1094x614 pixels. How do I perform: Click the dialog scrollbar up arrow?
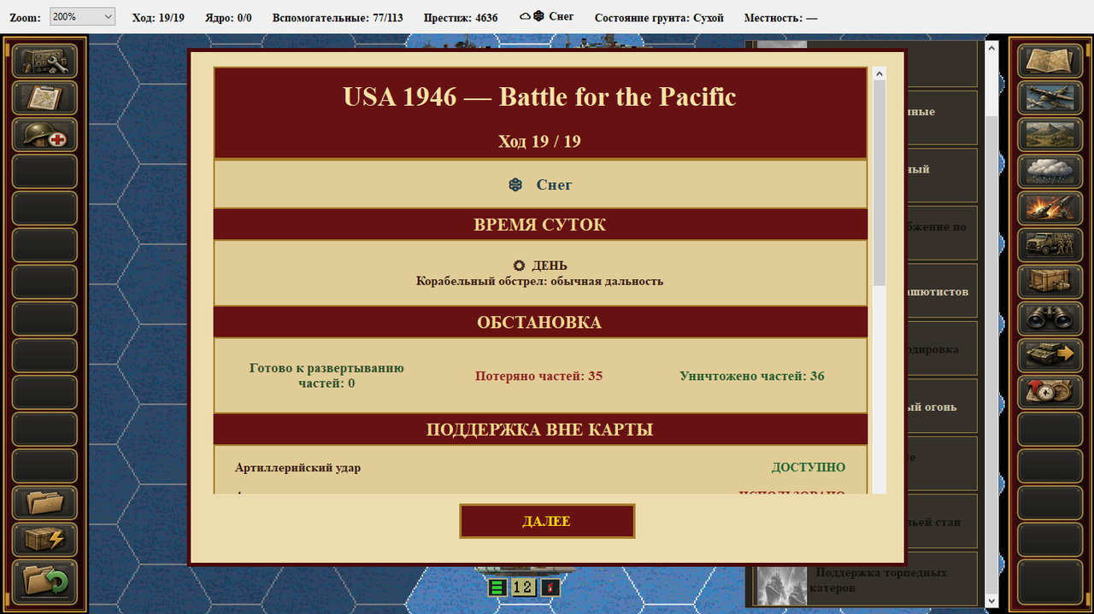pyautogui.click(x=879, y=74)
